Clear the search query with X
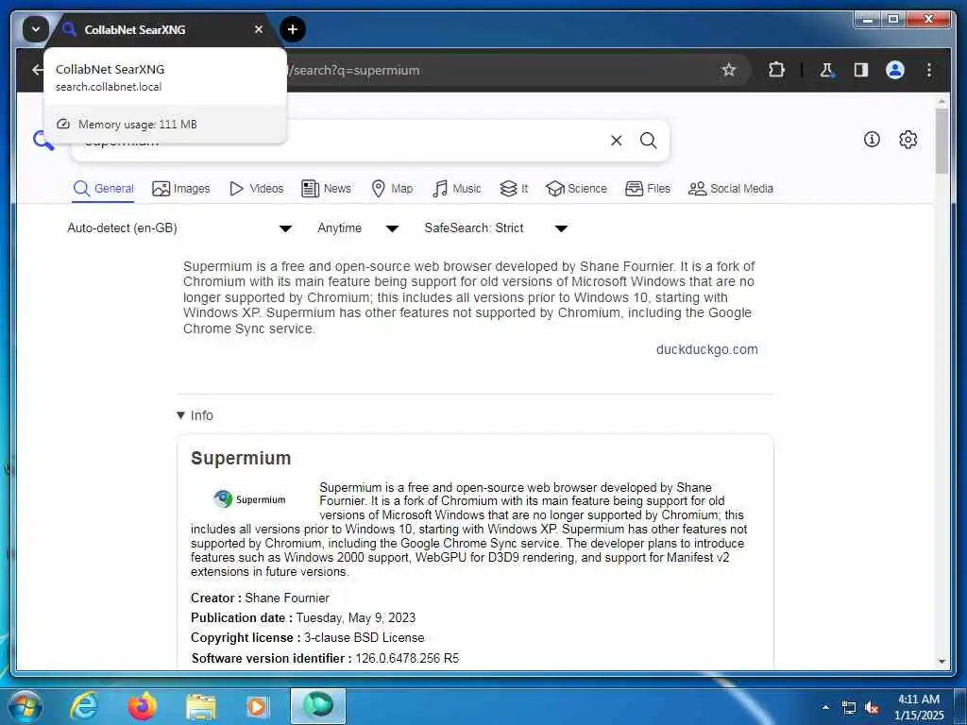 [x=616, y=141]
